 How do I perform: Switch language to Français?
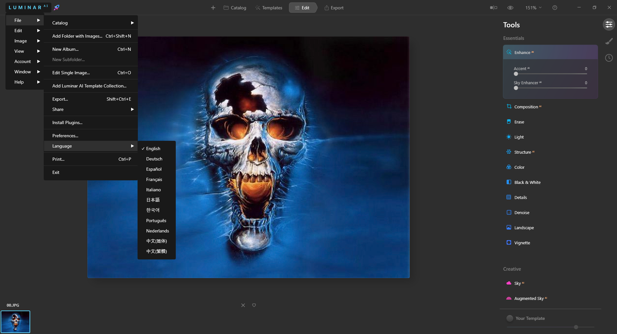156,179
